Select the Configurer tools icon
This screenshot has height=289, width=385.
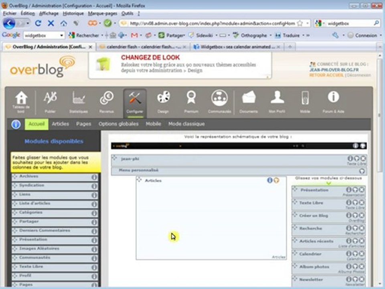(x=135, y=98)
